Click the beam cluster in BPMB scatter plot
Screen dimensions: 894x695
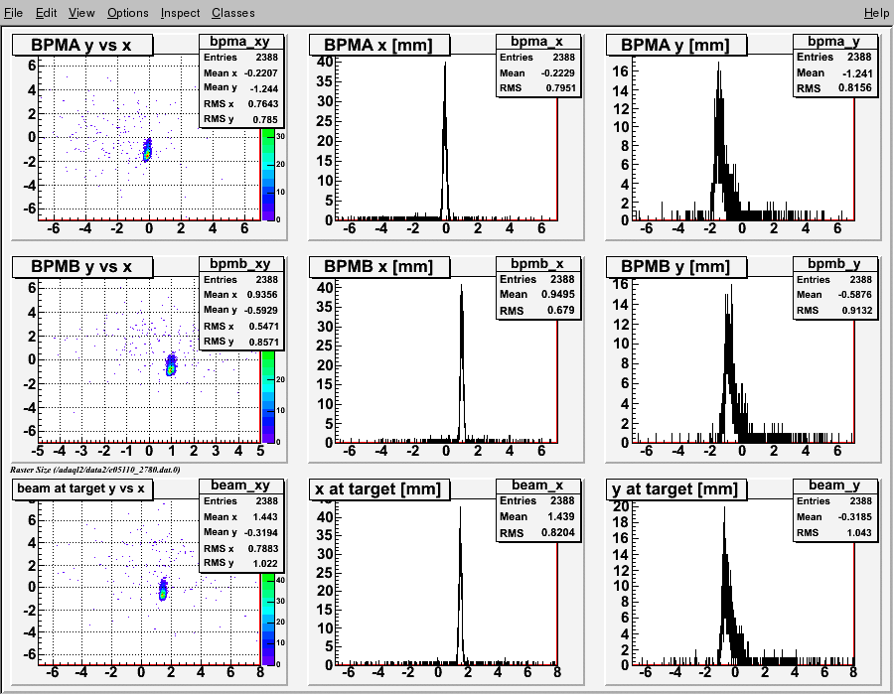click(x=171, y=365)
